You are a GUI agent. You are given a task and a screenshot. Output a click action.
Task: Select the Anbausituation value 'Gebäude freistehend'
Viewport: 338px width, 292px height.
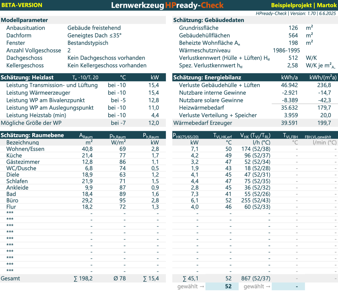coord(94,28)
